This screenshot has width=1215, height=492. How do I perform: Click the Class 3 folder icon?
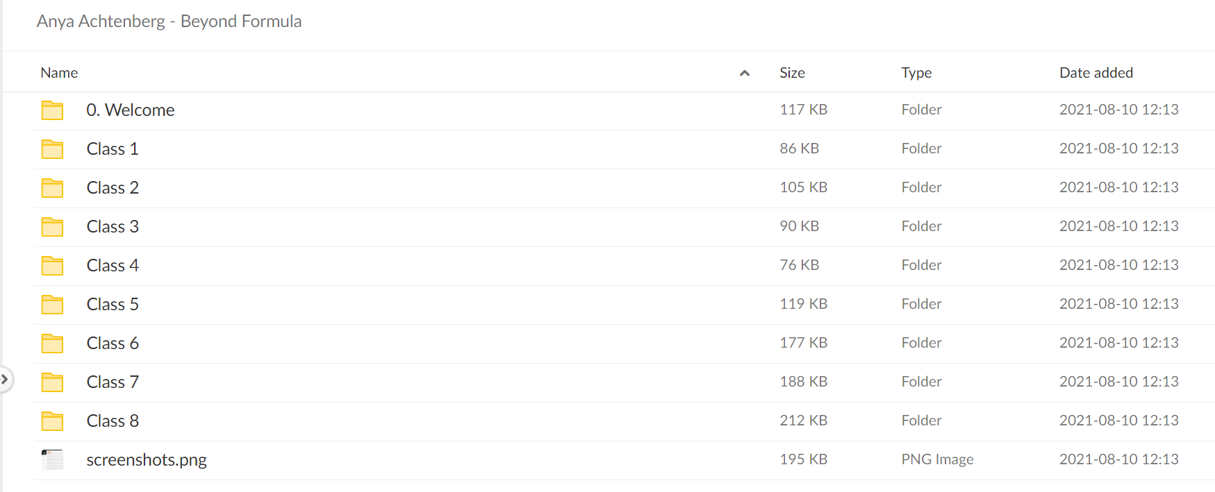pos(52,227)
